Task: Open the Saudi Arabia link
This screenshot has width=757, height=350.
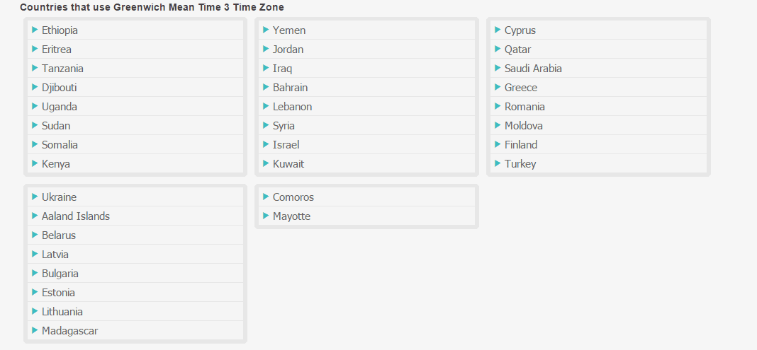Action: [533, 69]
